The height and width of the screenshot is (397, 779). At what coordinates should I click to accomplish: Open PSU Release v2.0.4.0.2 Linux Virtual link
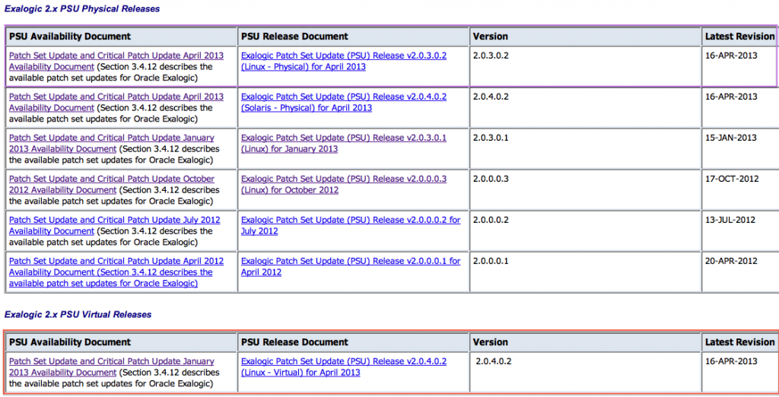click(344, 367)
